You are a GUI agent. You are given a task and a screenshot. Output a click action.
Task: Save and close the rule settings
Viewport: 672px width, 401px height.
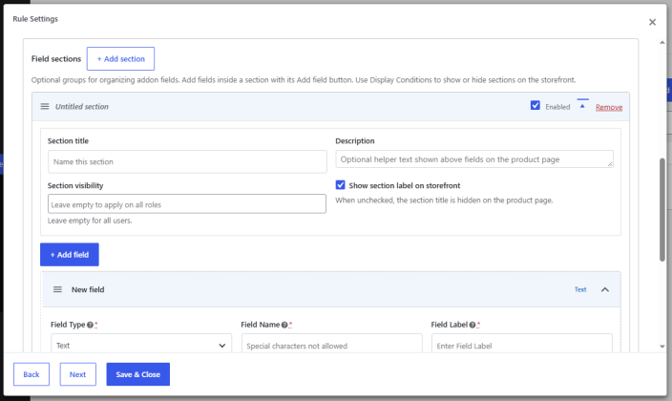pos(138,374)
